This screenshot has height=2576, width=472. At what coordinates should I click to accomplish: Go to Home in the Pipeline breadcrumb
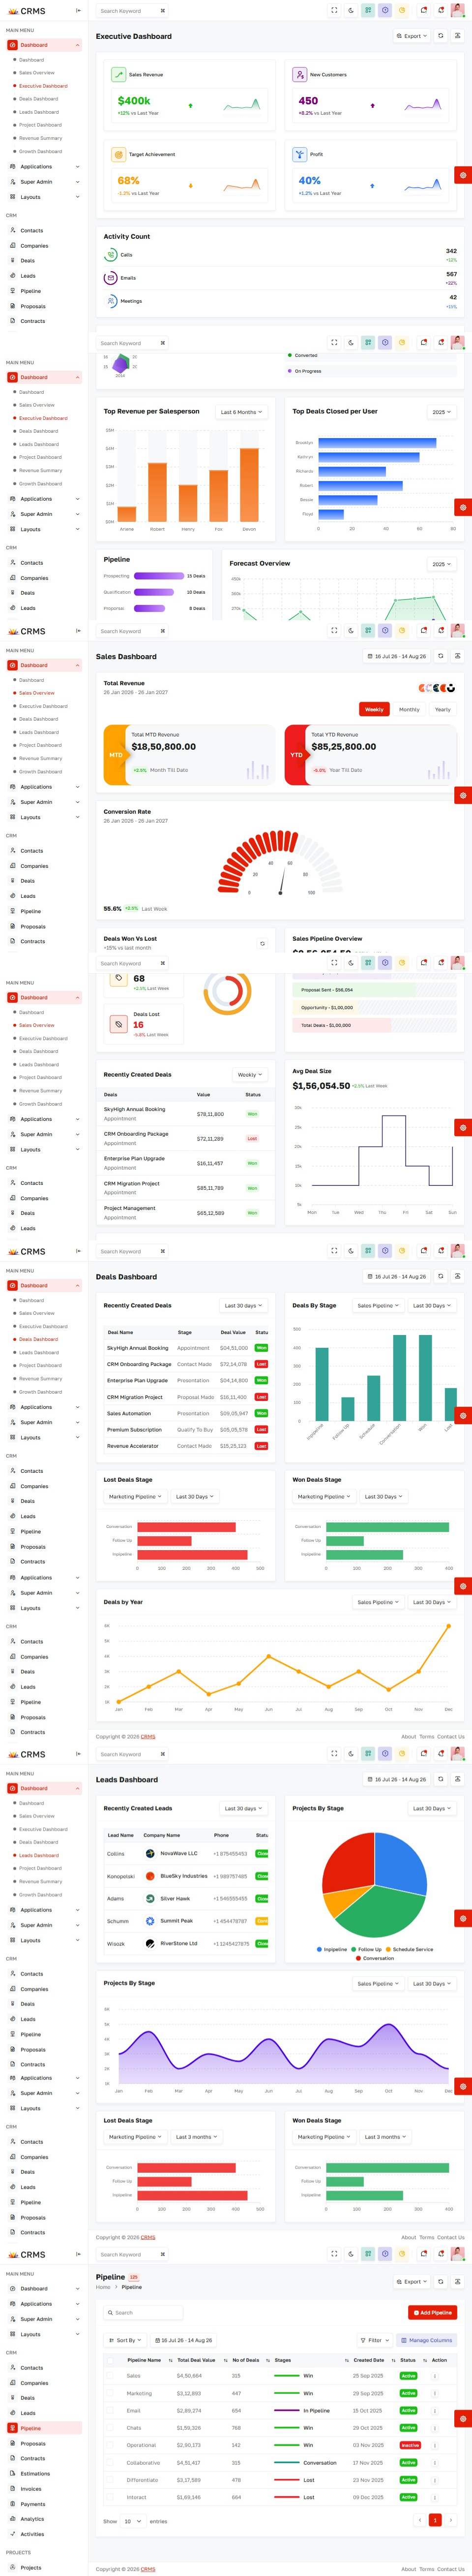[x=103, y=2287]
